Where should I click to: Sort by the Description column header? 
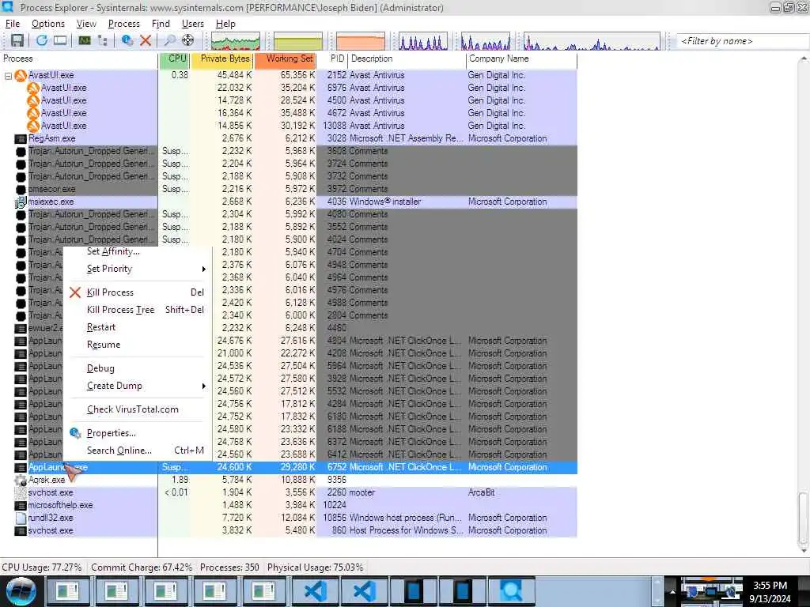(x=407, y=58)
